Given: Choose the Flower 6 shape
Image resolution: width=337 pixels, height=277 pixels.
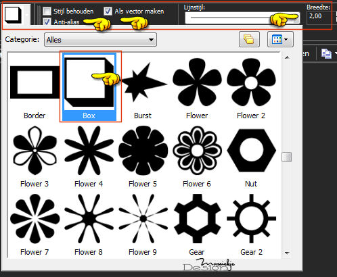Looking at the screenshot, I should [x=197, y=156].
